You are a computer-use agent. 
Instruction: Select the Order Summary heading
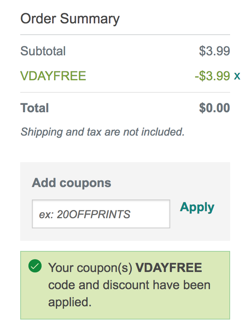point(70,19)
